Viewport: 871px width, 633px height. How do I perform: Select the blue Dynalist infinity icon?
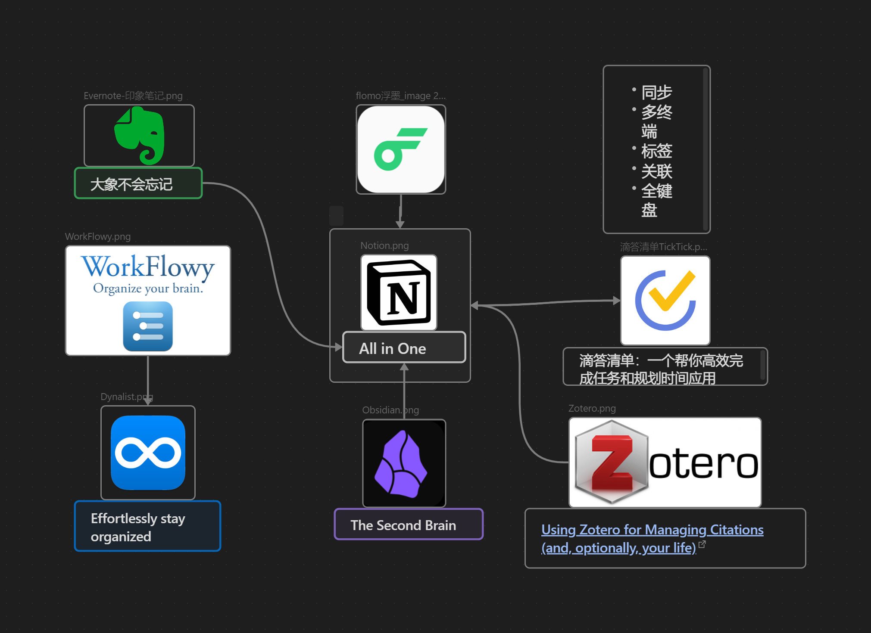[148, 453]
